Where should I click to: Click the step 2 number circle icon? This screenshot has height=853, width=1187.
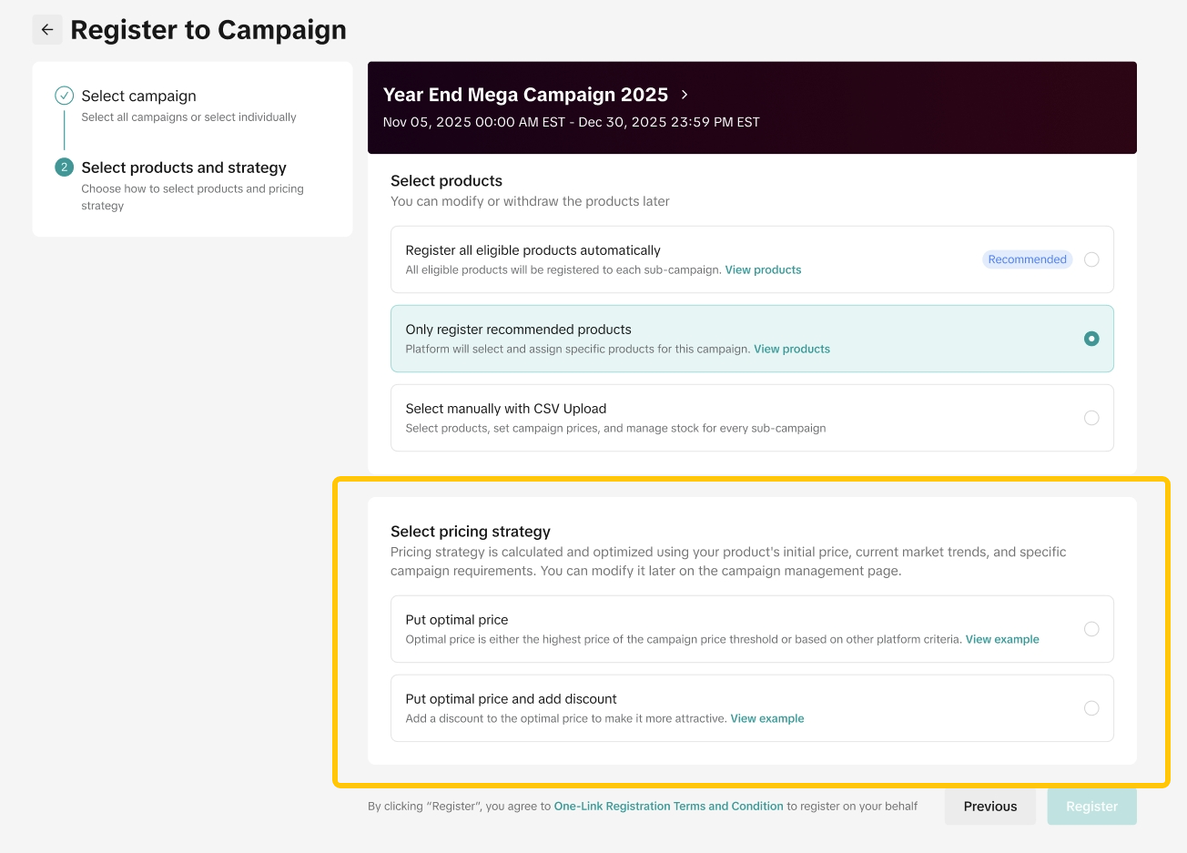pos(64,168)
